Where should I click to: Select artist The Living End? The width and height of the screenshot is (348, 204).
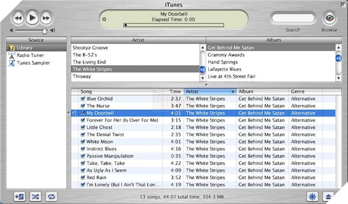point(135,62)
